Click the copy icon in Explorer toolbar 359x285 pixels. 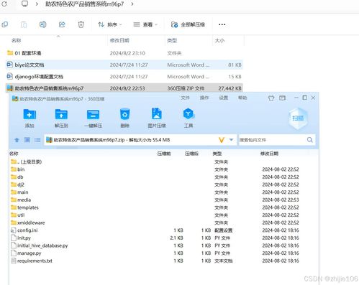[4, 24]
